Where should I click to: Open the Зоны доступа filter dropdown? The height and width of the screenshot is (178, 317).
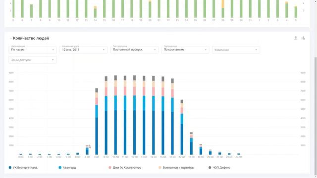(x=33, y=60)
